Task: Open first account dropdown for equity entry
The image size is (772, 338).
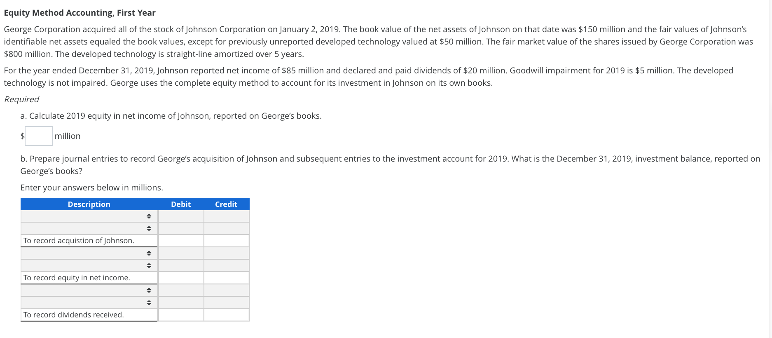Action: [148, 253]
